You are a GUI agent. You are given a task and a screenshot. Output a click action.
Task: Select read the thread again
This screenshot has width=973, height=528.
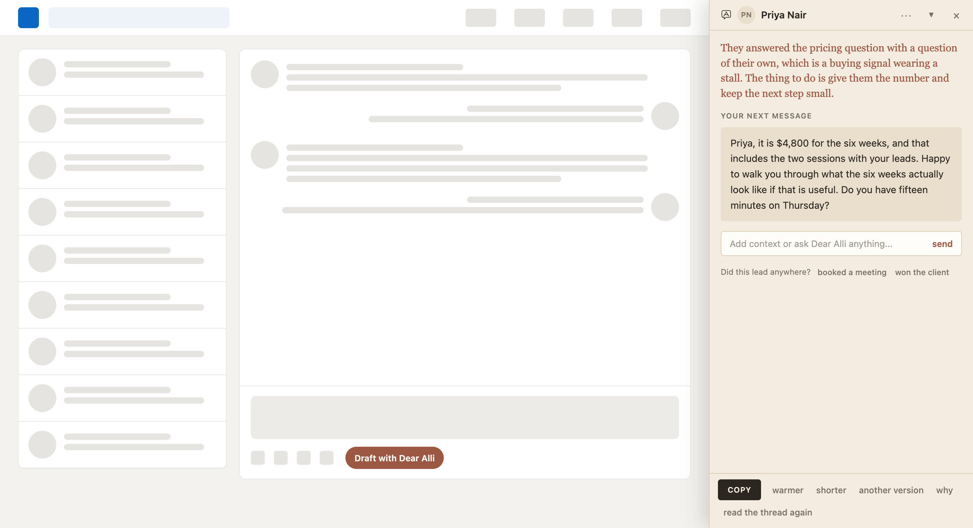pyautogui.click(x=767, y=512)
